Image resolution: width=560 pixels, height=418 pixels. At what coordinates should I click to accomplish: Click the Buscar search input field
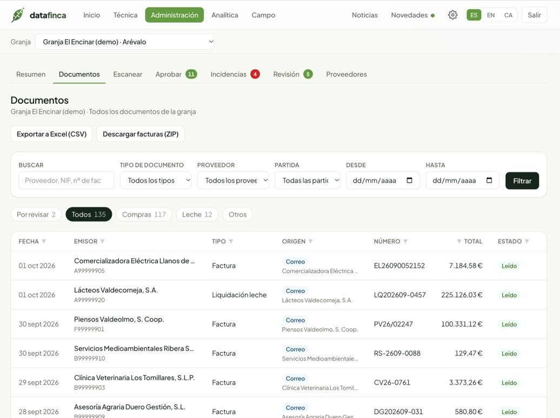(x=66, y=180)
